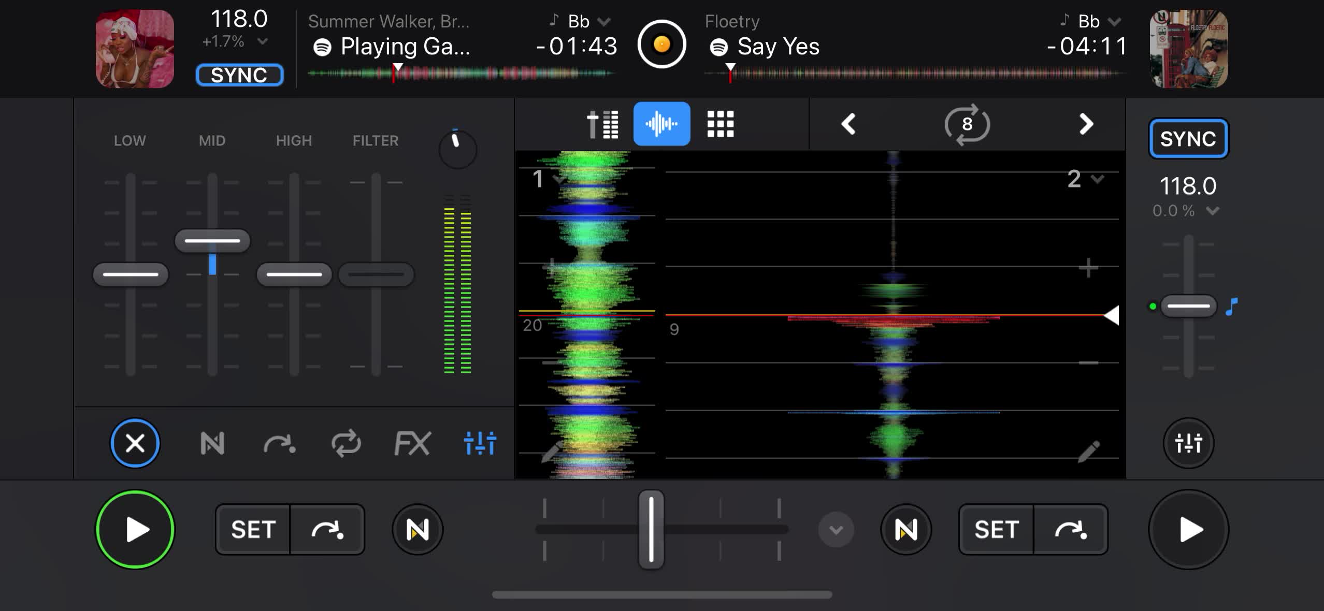Toggle key lock music note on deck 2
Screen dimensions: 1324x611
pos(1232,307)
